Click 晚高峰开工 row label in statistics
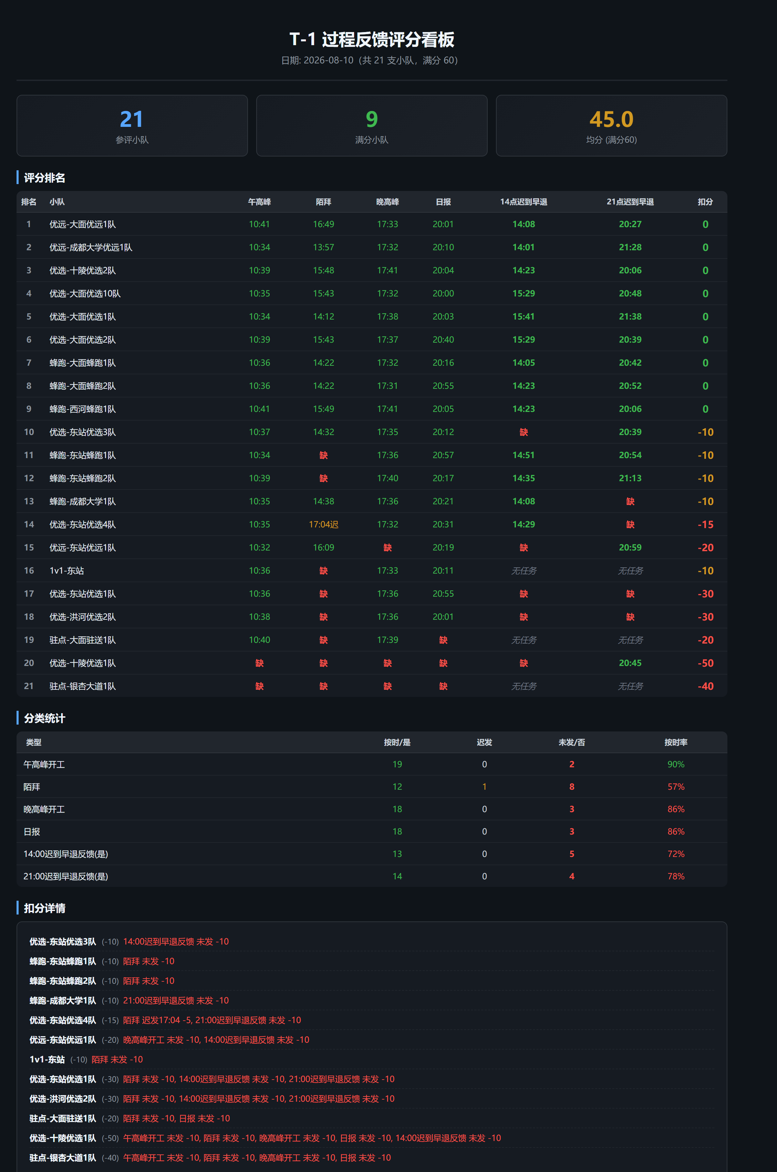Image resolution: width=777 pixels, height=1172 pixels. 44,809
